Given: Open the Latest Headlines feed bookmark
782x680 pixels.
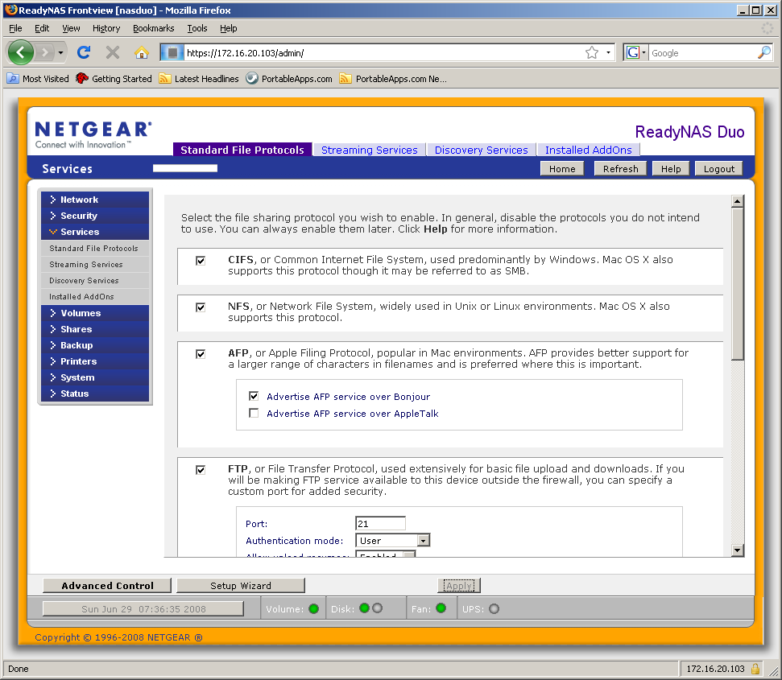Looking at the screenshot, I should 199,79.
